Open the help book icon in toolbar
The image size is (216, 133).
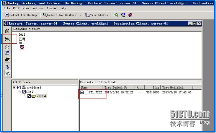point(130,15)
